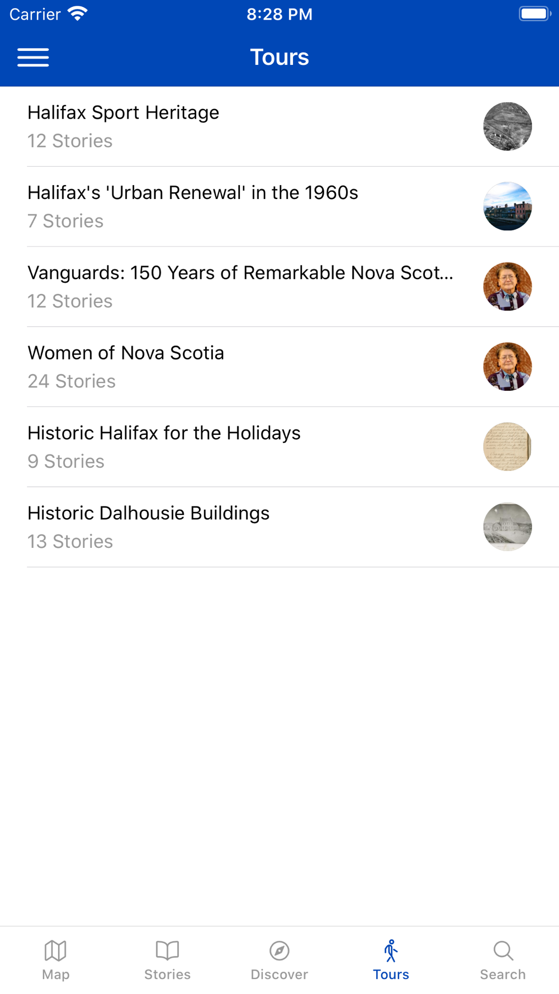
Task: Open Halifax's 'Urban Renewal' in the 1960s
Action: click(279, 206)
